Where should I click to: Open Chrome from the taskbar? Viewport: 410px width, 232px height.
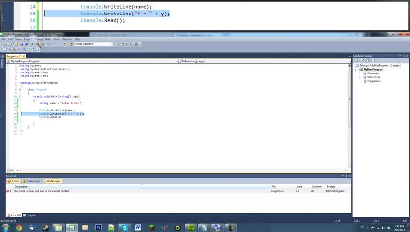(19, 228)
